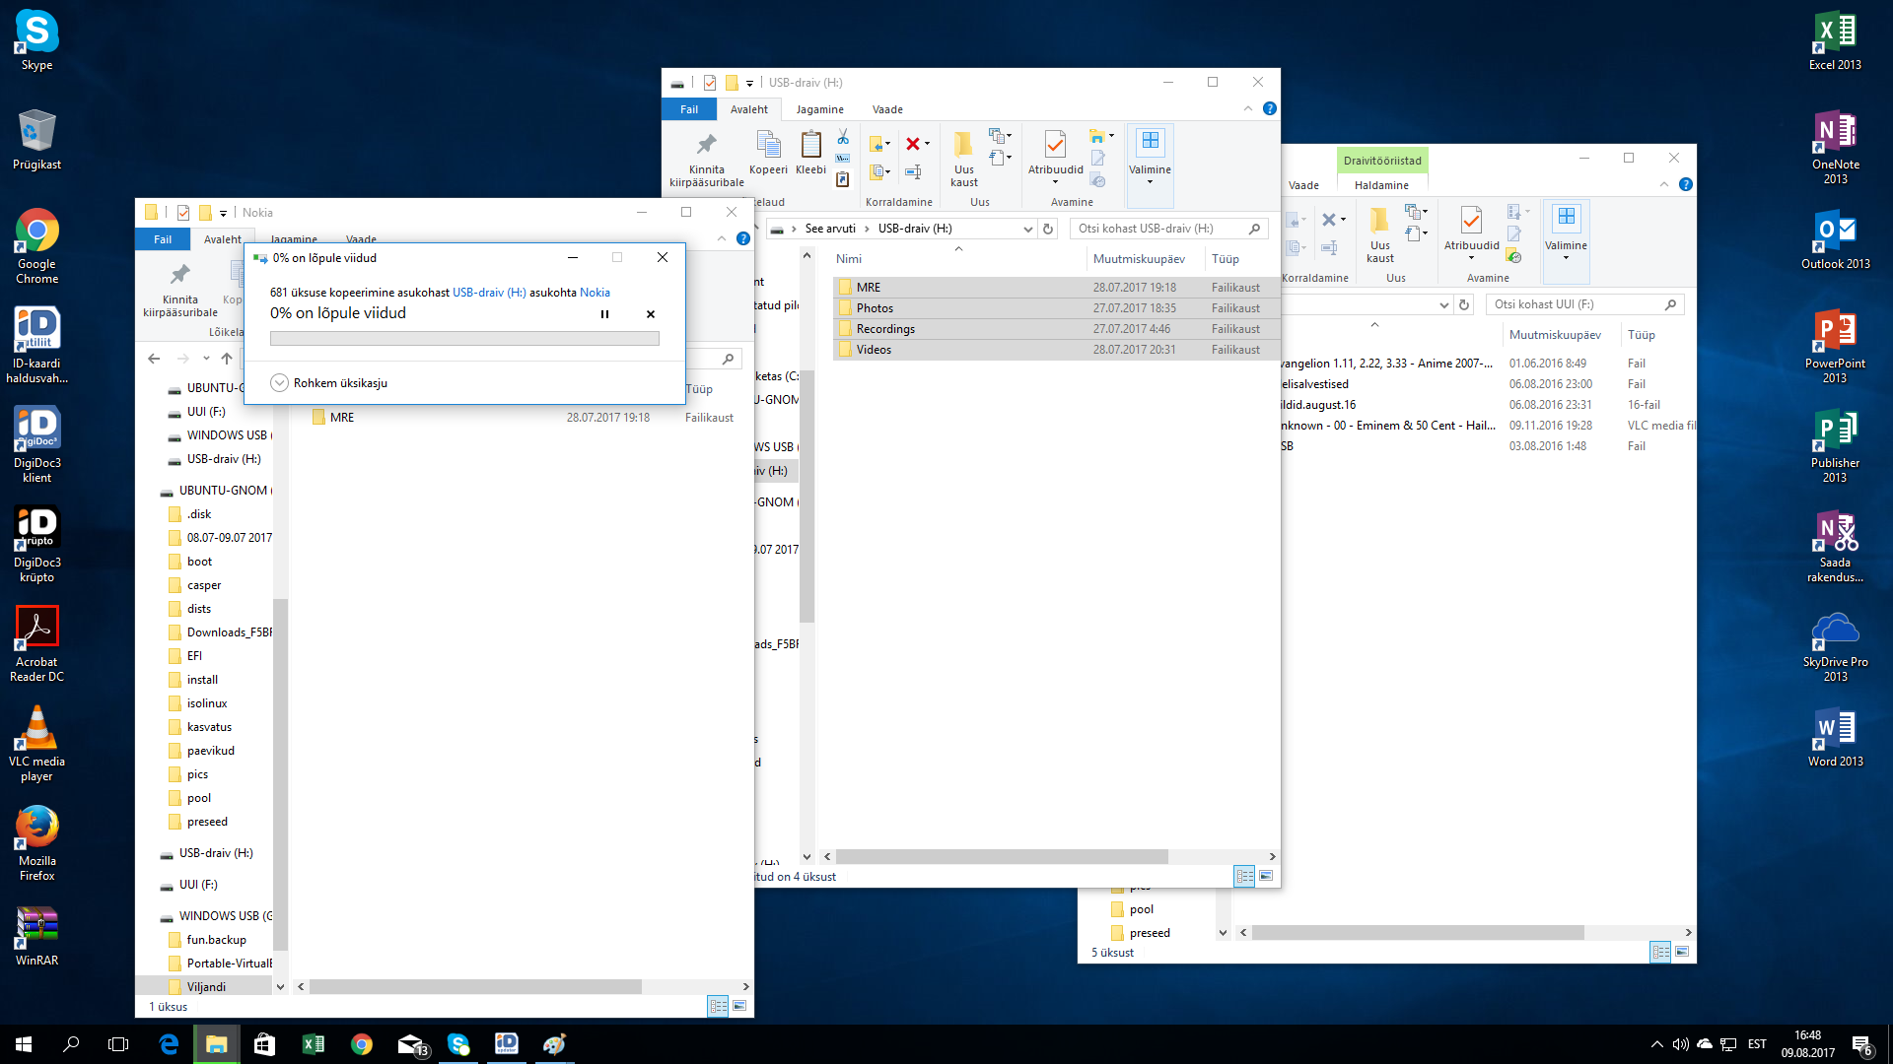
Task: Open the Jagamine ribbon tab
Action: click(819, 109)
